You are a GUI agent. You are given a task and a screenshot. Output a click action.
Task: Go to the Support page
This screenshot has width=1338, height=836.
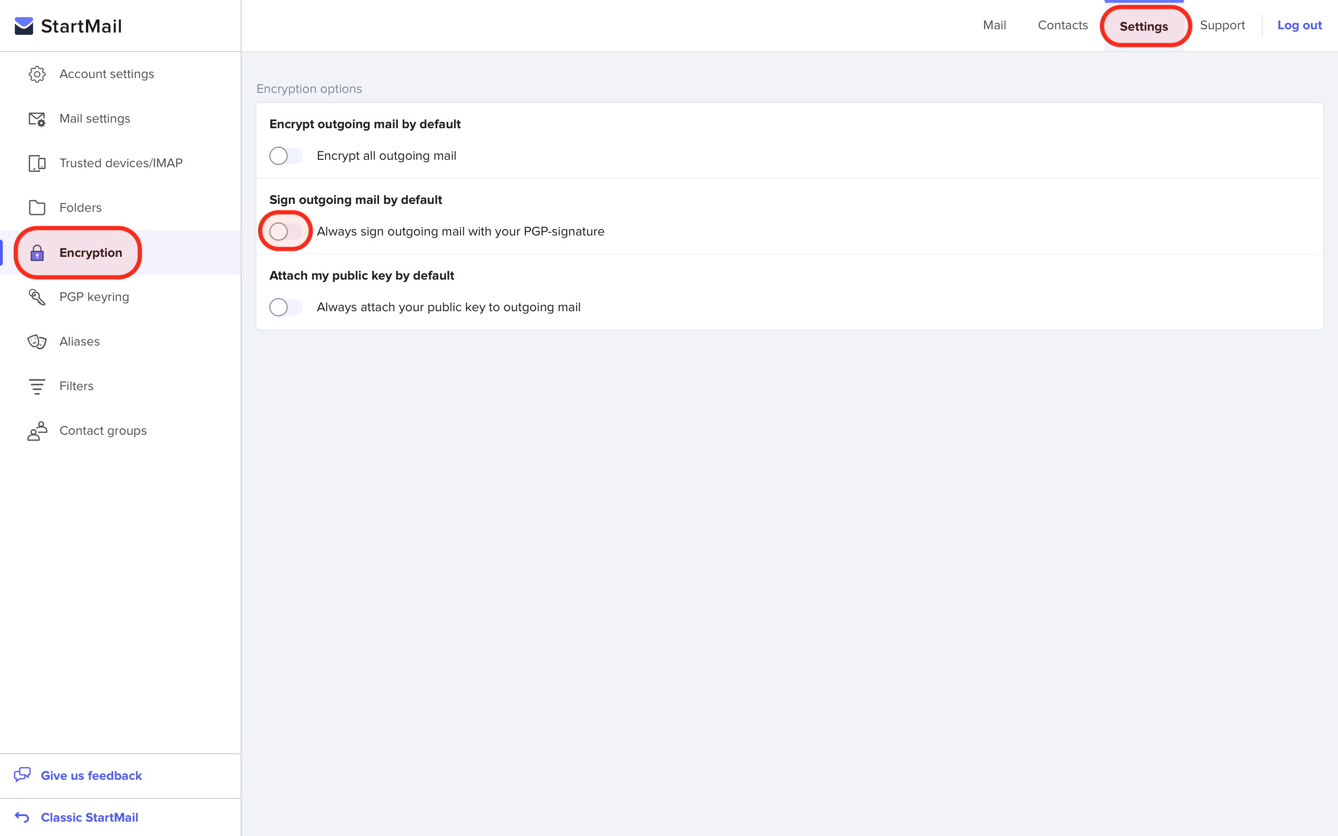[x=1222, y=26]
